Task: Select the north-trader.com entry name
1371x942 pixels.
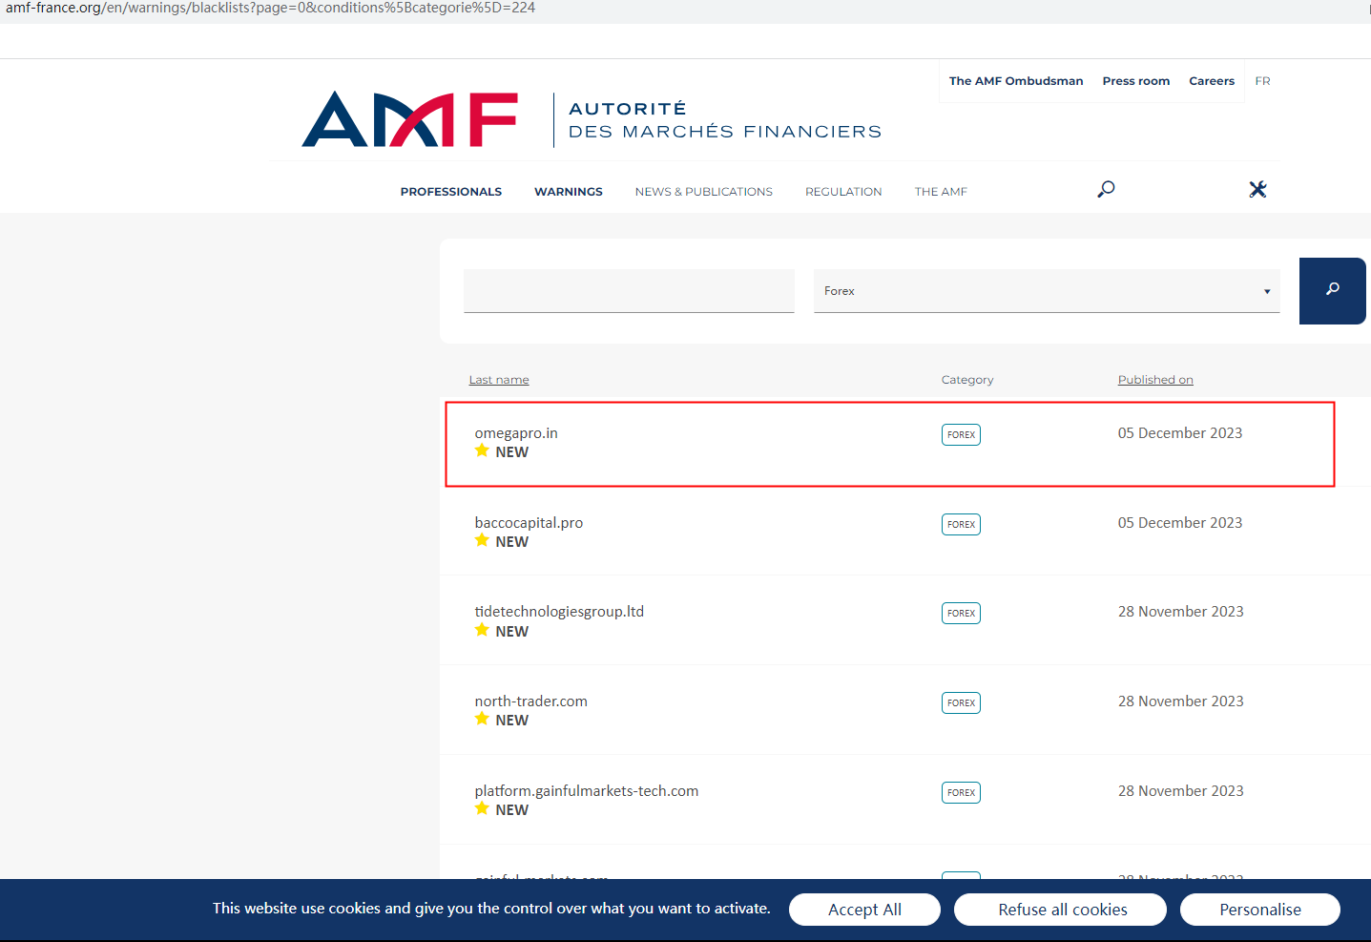Action: coord(531,701)
